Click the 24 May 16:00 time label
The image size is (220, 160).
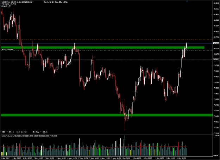pyautogui.click(x=104, y=158)
